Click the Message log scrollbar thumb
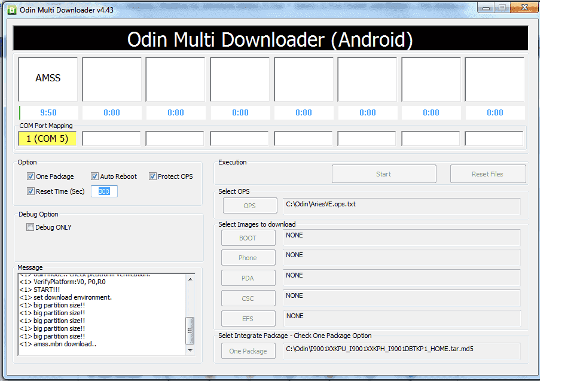The image size is (574, 381). click(190, 330)
